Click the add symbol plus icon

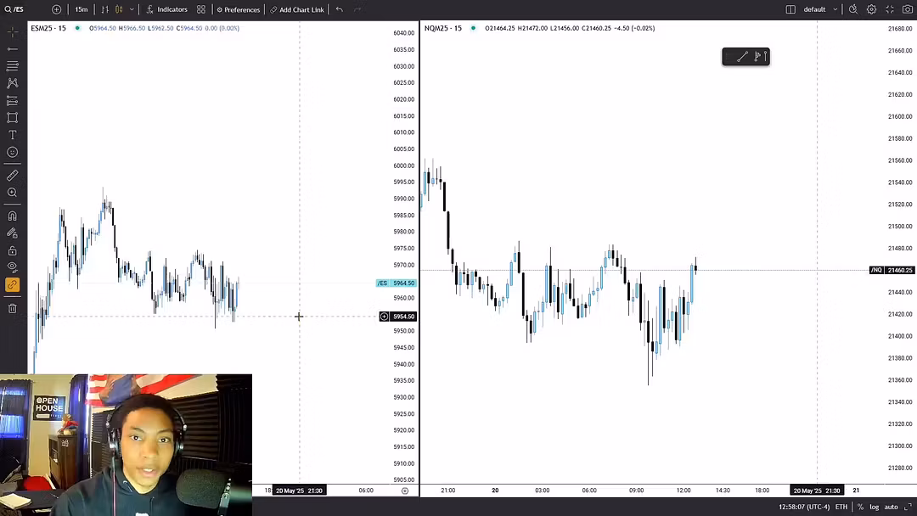coord(56,9)
